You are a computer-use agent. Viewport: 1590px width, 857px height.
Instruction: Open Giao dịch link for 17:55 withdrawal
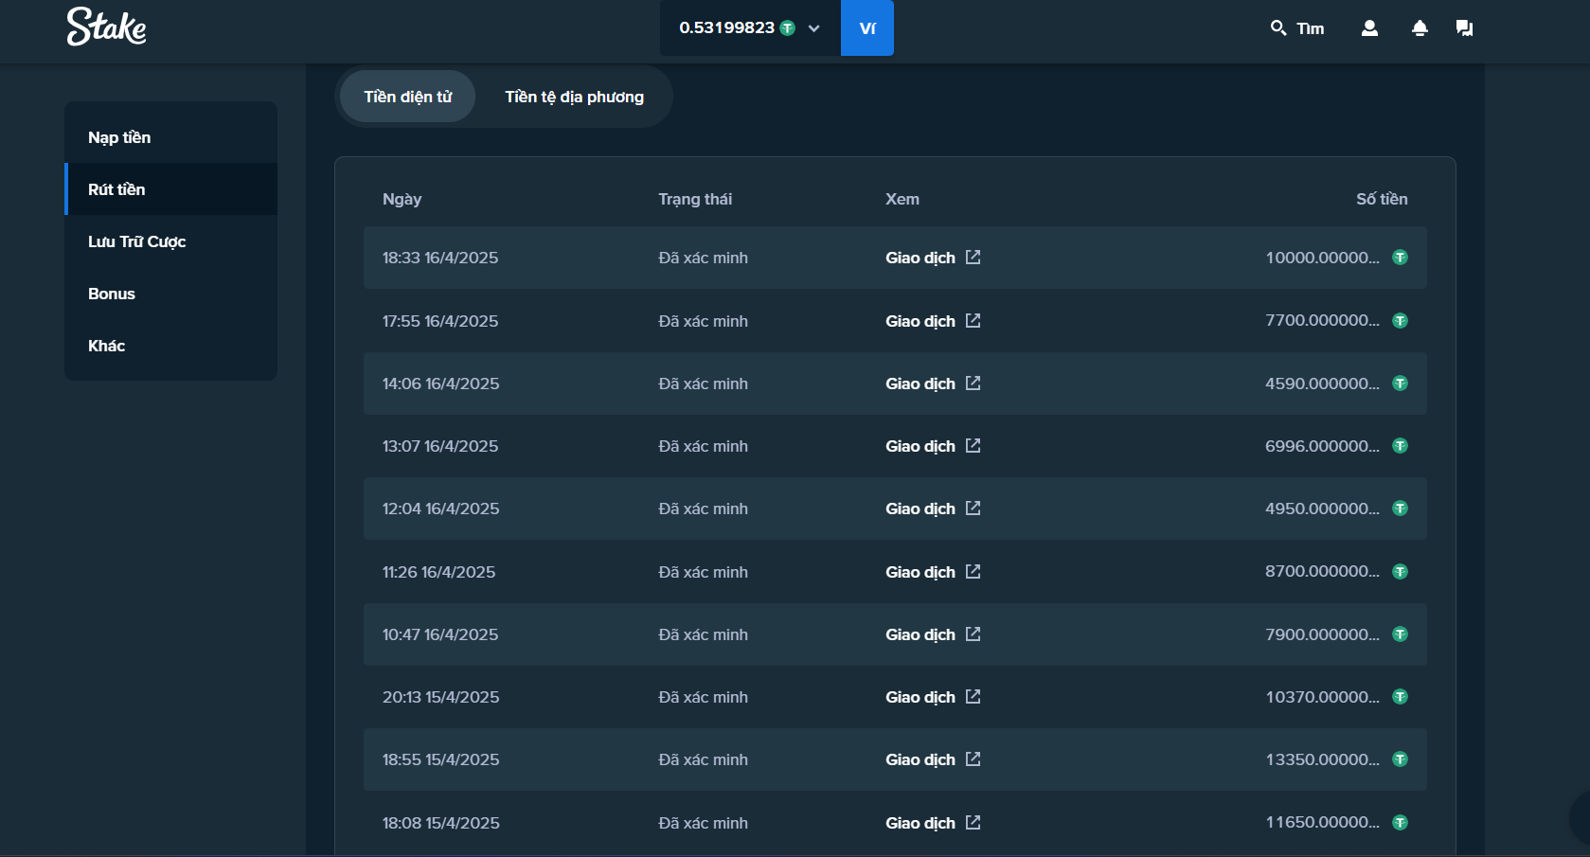920,321
